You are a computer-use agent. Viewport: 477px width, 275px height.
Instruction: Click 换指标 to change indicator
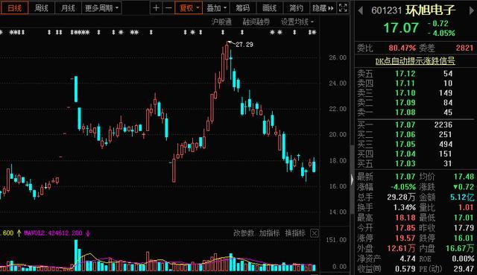(x=295, y=233)
